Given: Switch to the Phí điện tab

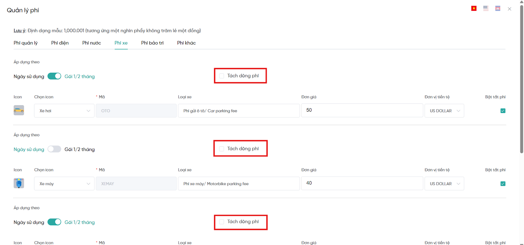Looking at the screenshot, I should click(60, 43).
